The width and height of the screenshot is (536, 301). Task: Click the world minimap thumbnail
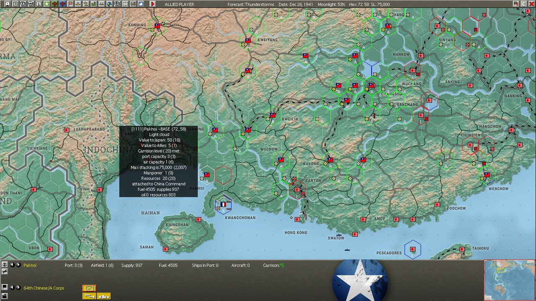[510, 280]
